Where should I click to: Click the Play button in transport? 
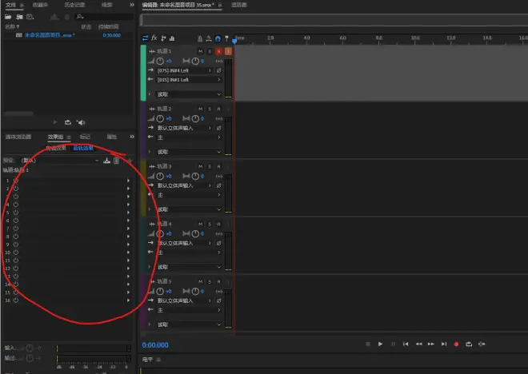pyautogui.click(x=380, y=344)
